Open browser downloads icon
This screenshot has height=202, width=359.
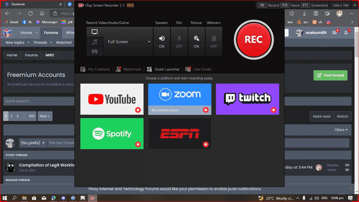(304, 13)
